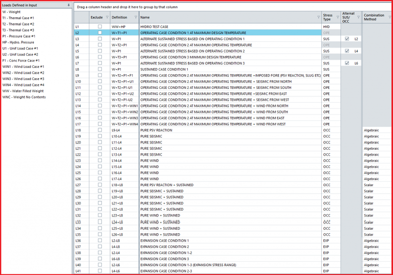
Task: Open the filter icon on Definition column
Action: (136, 17)
